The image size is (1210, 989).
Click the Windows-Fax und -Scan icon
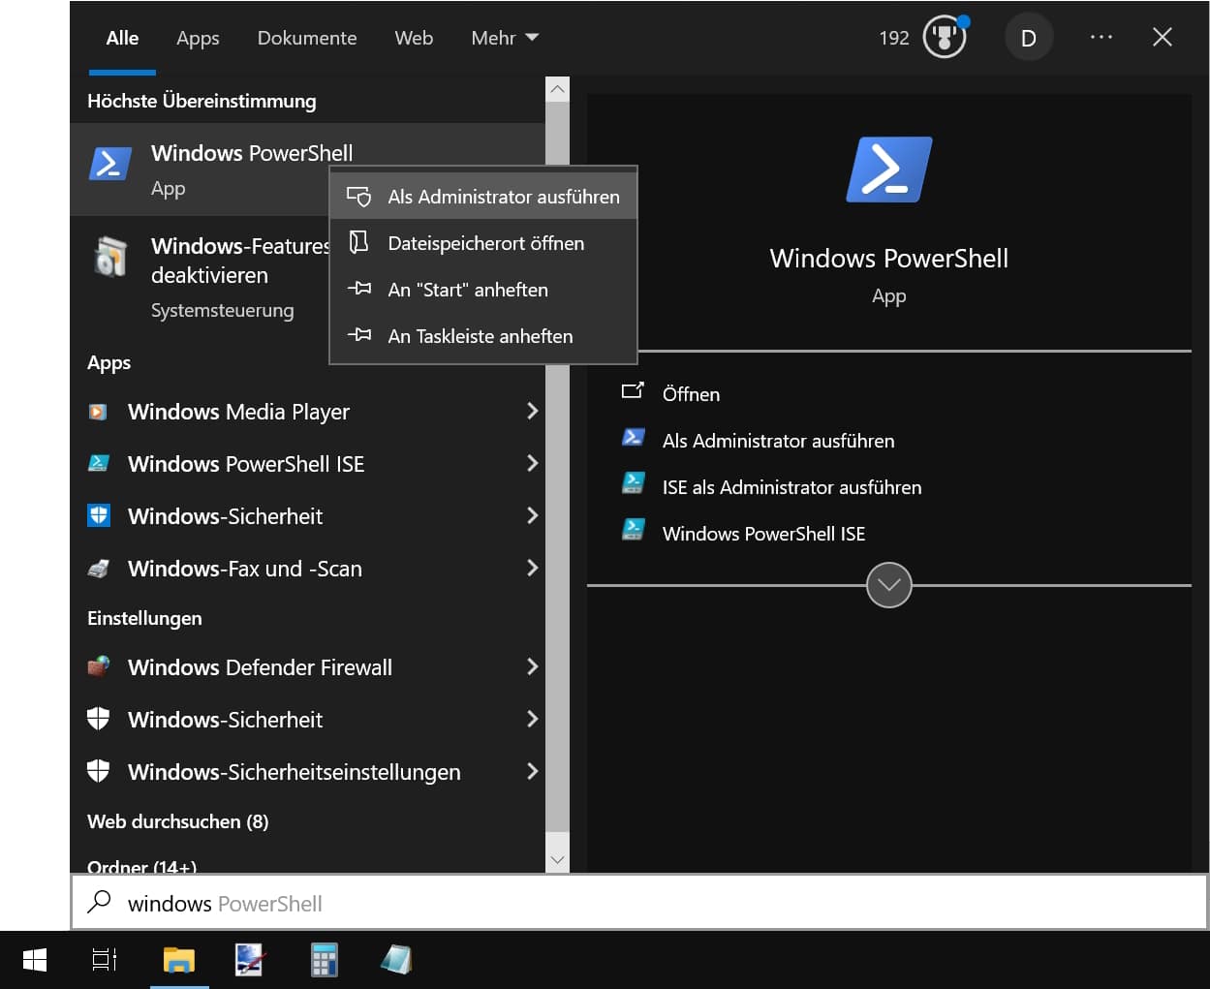(99, 569)
